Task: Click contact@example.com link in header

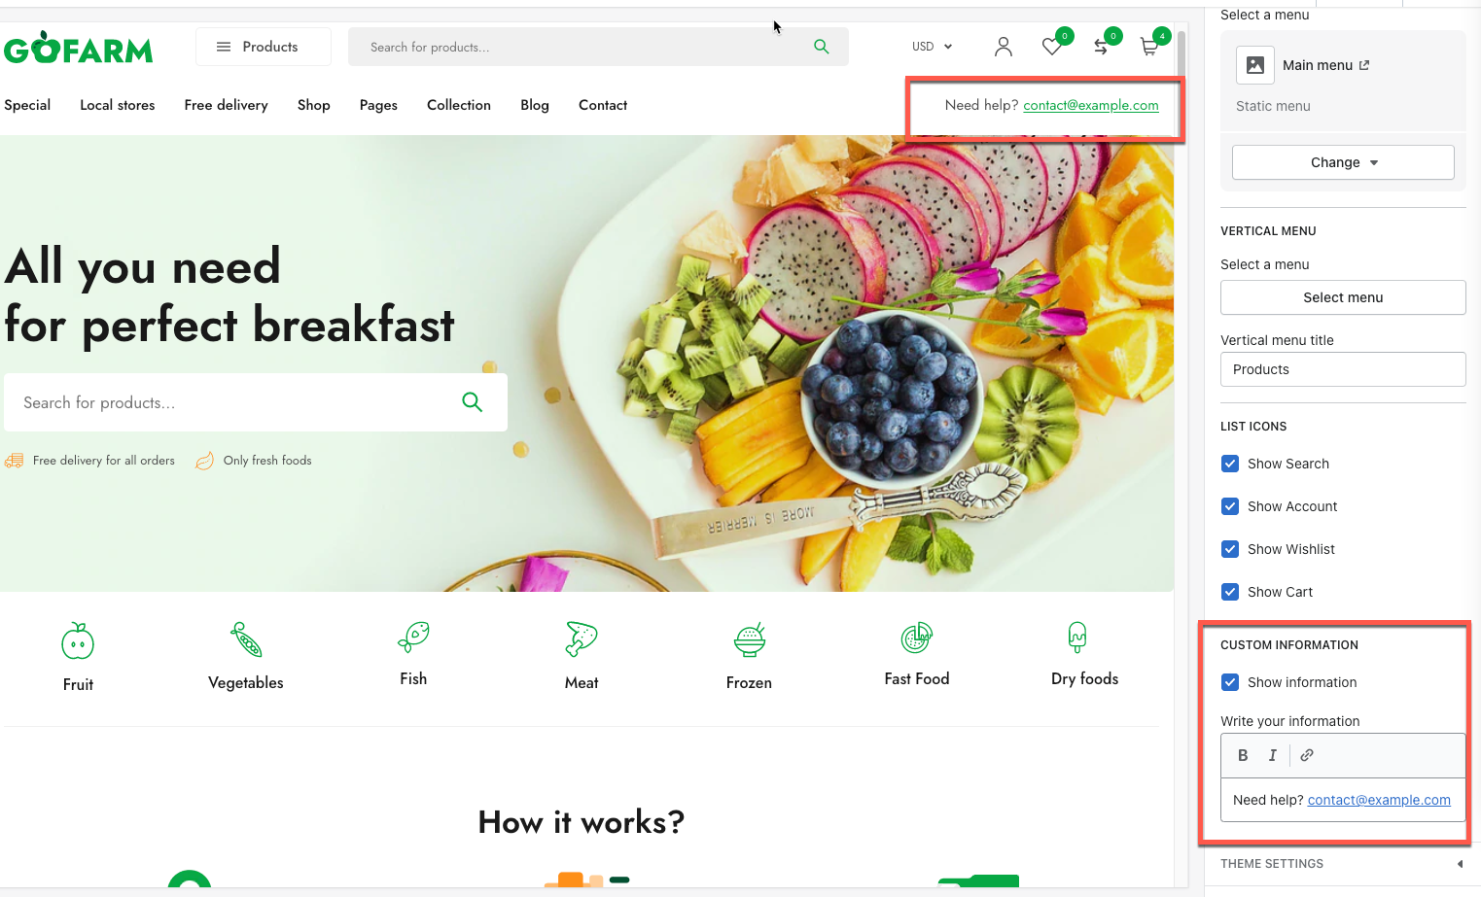Action: [1091, 105]
